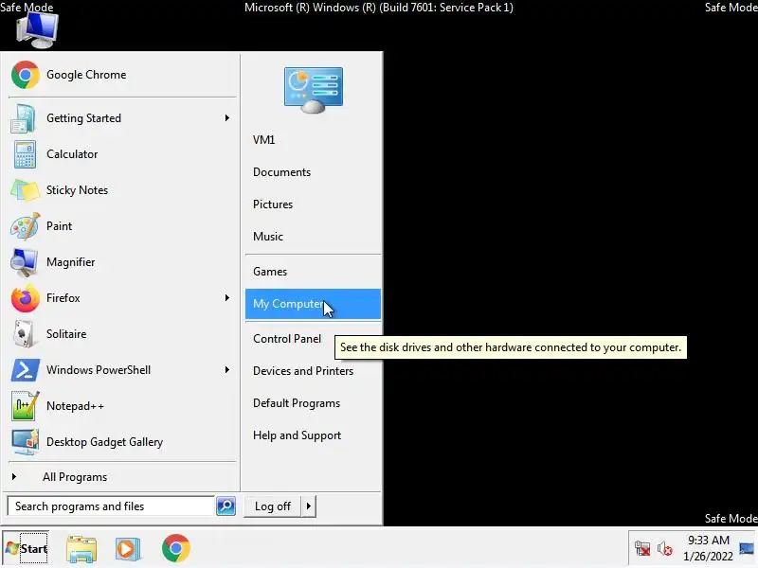
Task: Launch the Windows PowerShell icon
Action: click(25, 370)
